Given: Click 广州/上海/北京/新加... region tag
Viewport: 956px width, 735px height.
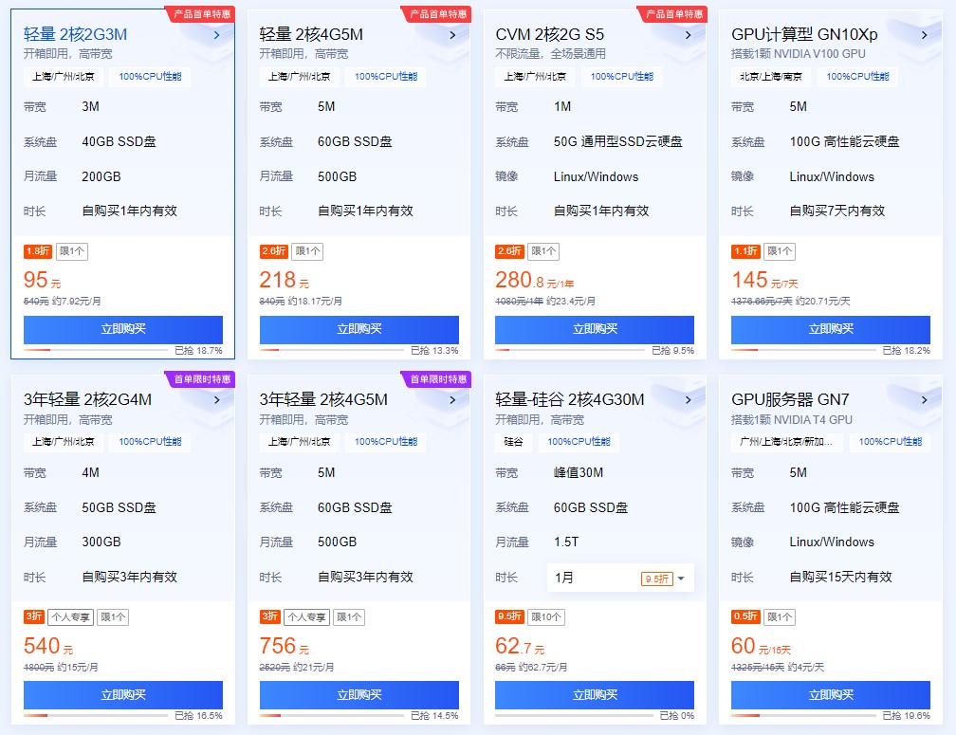Looking at the screenshot, I should (x=786, y=442).
